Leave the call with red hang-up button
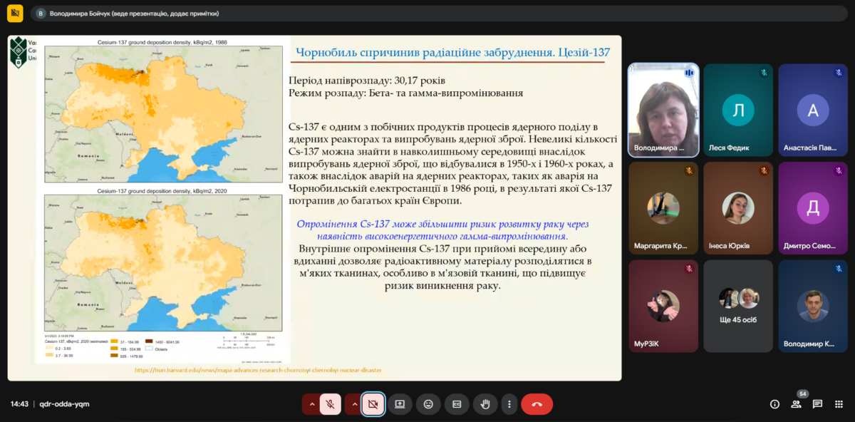Image resolution: width=855 pixels, height=422 pixels. point(537,404)
